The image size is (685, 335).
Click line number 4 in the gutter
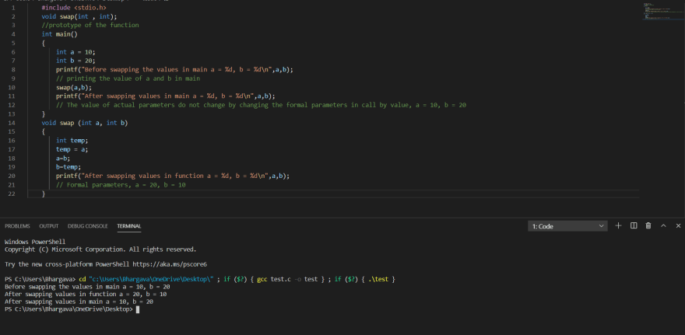(13, 34)
